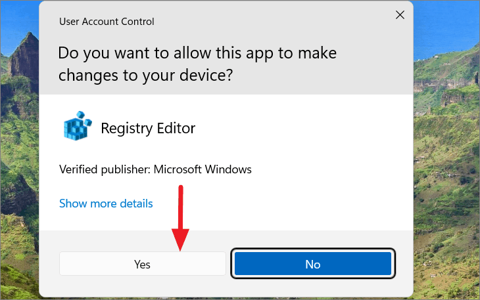Click empty white area right of publisher

[331, 169]
